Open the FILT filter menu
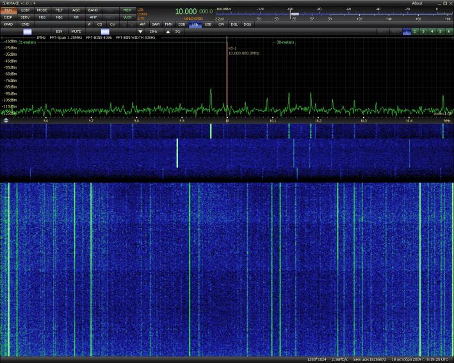454x363 pixels. [x=59, y=10]
